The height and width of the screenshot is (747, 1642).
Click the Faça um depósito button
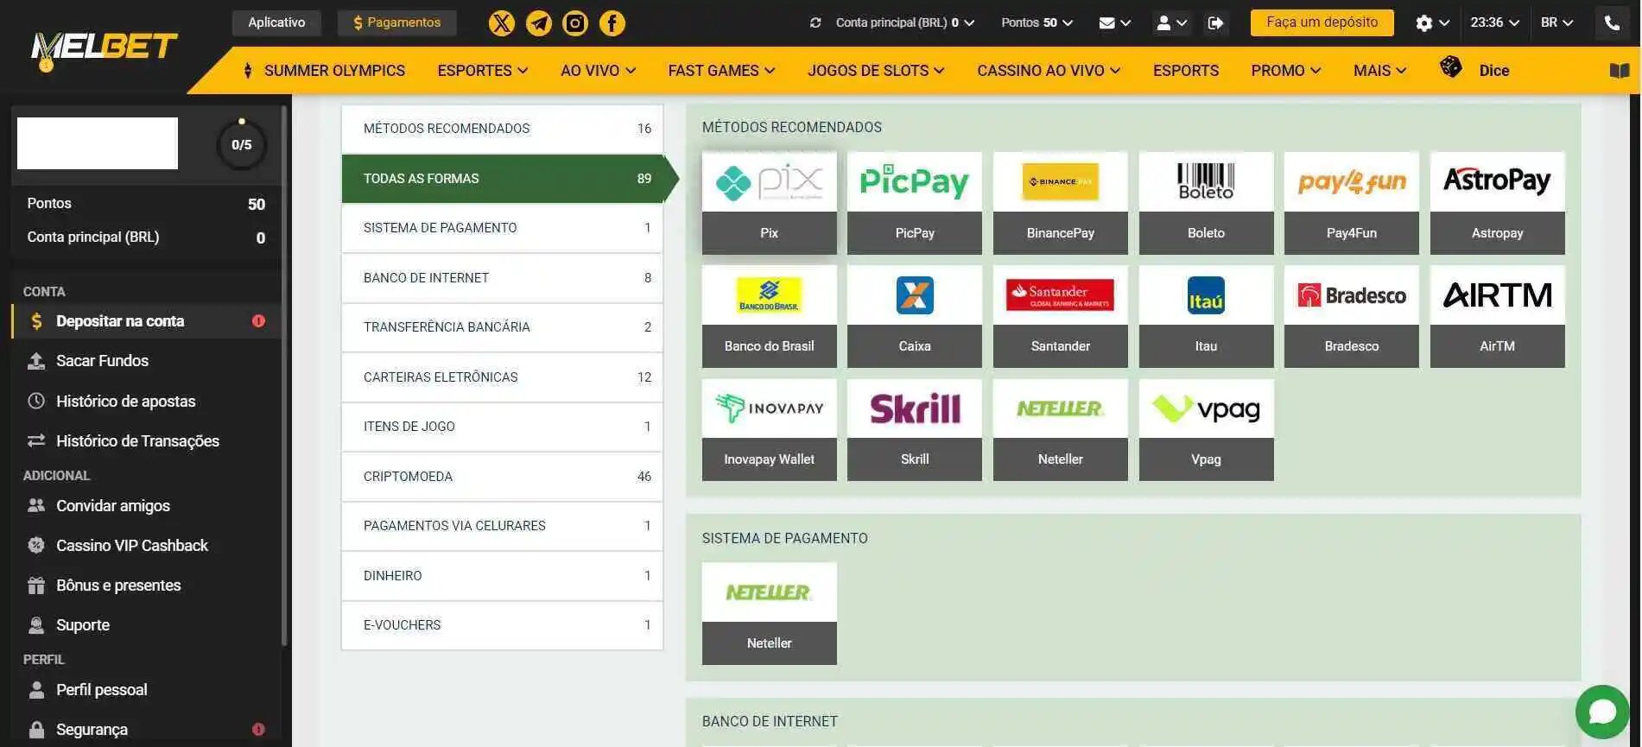[1322, 22]
